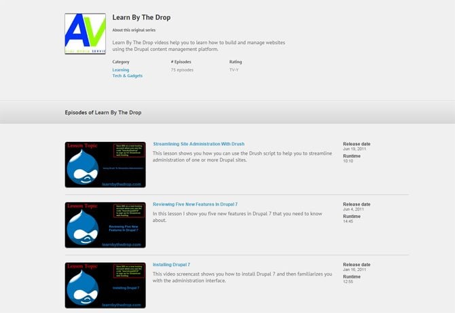The image size is (455, 313).
Task: Click the TV-Y rating value
Action: pyautogui.click(x=235, y=69)
